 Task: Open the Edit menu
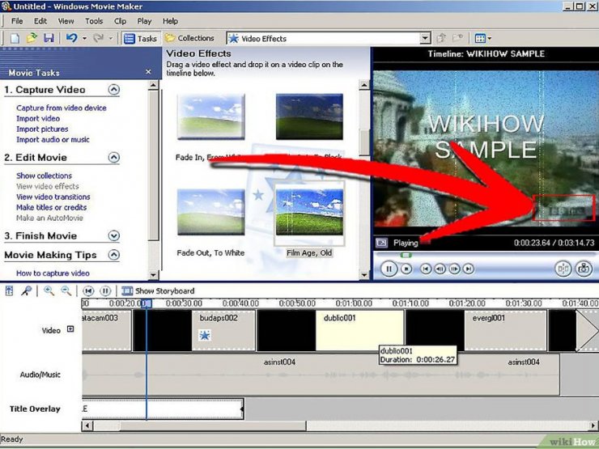click(x=40, y=21)
